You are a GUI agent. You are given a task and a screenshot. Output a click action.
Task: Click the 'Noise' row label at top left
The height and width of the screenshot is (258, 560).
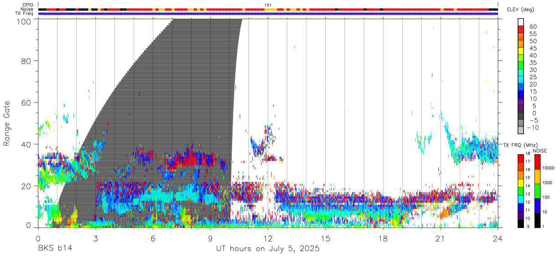[x=27, y=9]
